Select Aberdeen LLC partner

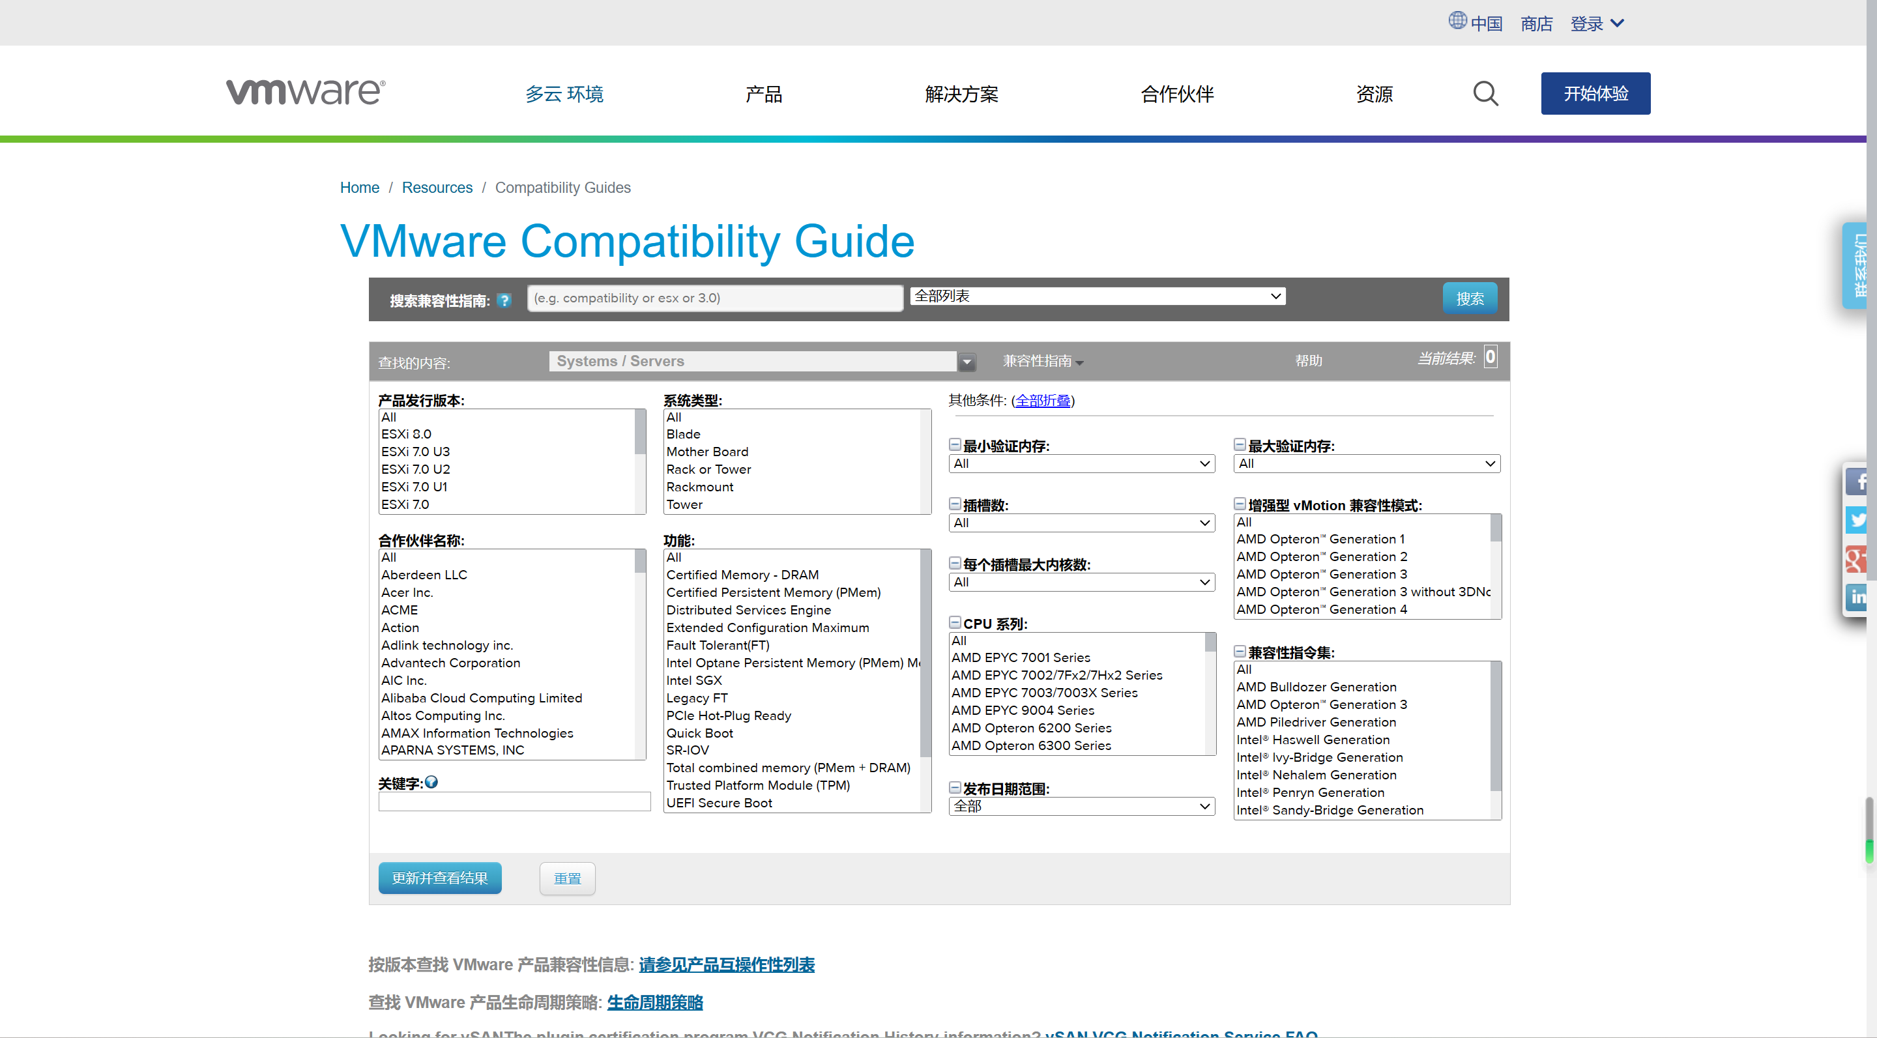[506, 575]
